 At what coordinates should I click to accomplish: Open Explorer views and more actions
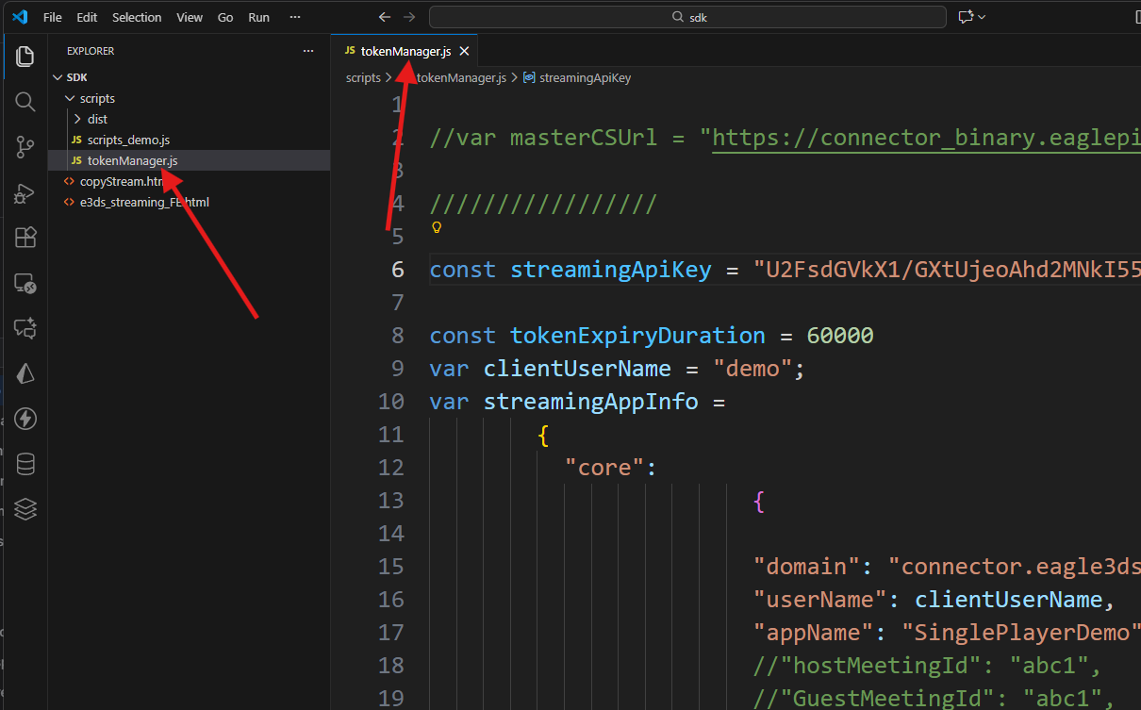tap(307, 51)
